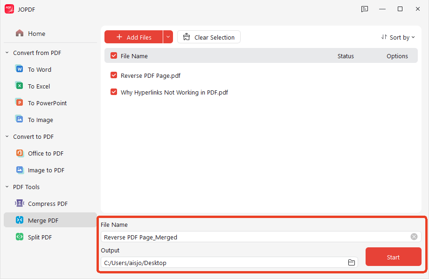Click the Image to PDF icon
This screenshot has height=279, width=429.
click(20, 170)
